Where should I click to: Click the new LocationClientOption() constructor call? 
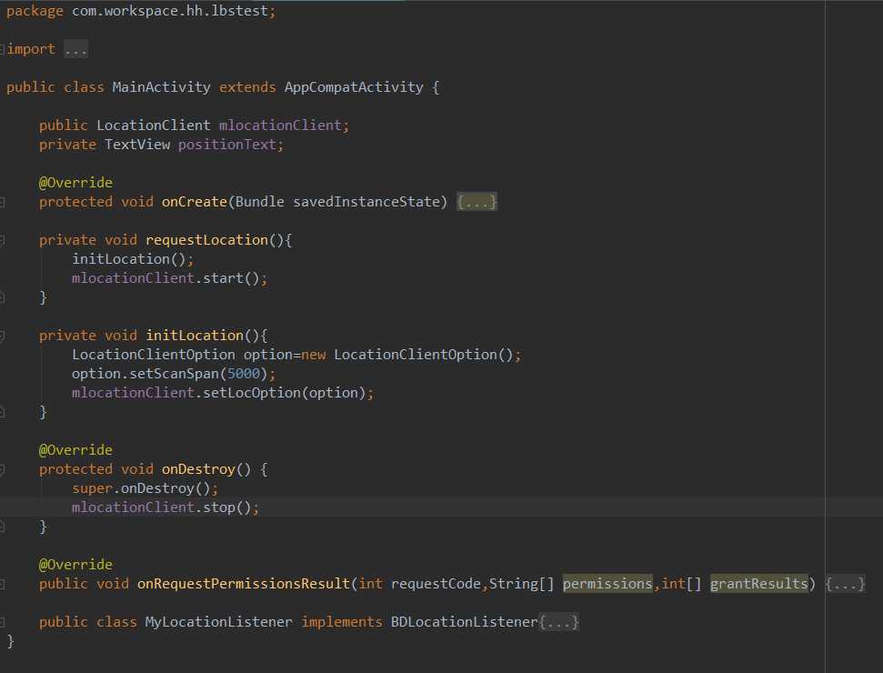(x=411, y=355)
